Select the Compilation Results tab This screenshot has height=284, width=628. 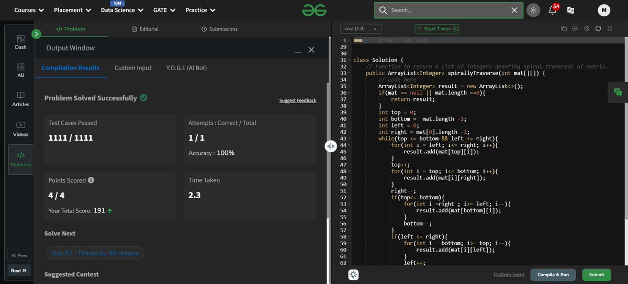click(71, 68)
